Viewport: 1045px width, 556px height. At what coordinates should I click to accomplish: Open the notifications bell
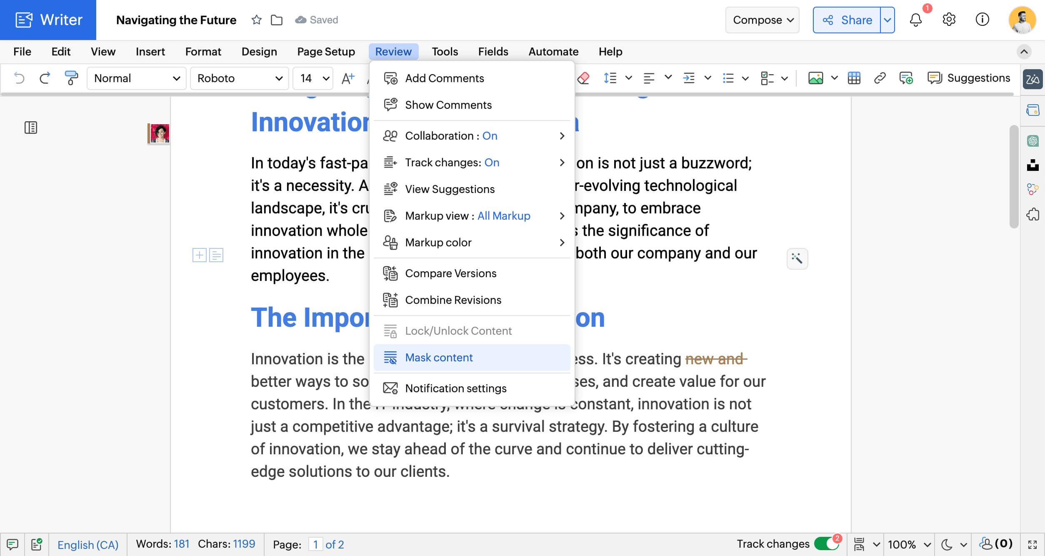915,20
